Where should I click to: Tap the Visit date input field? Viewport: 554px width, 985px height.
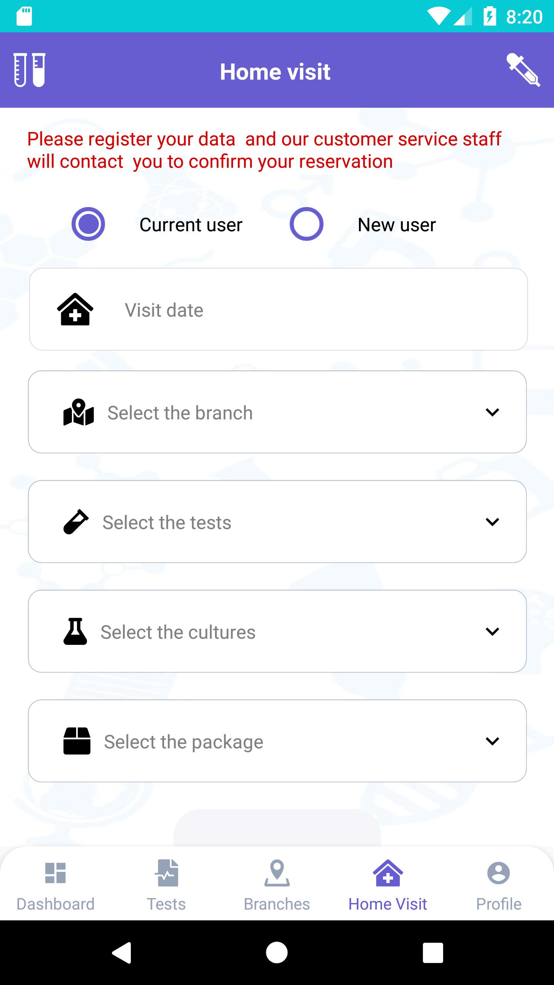tap(278, 309)
